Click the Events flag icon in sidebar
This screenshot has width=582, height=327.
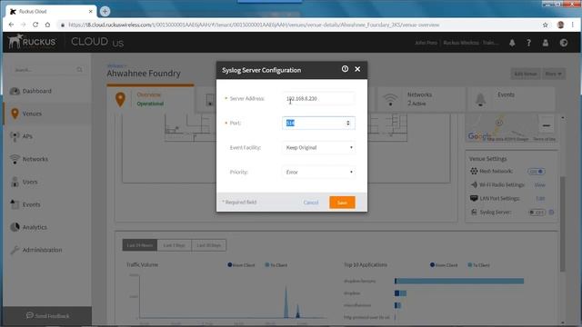coord(15,204)
